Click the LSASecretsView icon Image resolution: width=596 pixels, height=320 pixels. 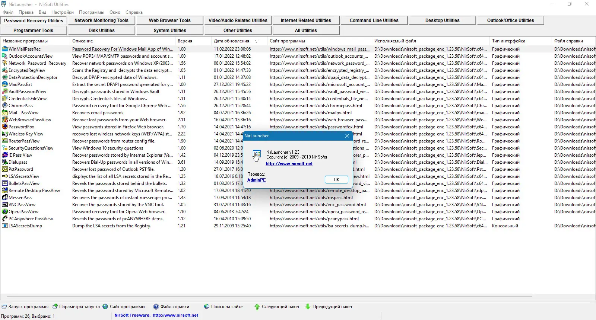point(5,176)
